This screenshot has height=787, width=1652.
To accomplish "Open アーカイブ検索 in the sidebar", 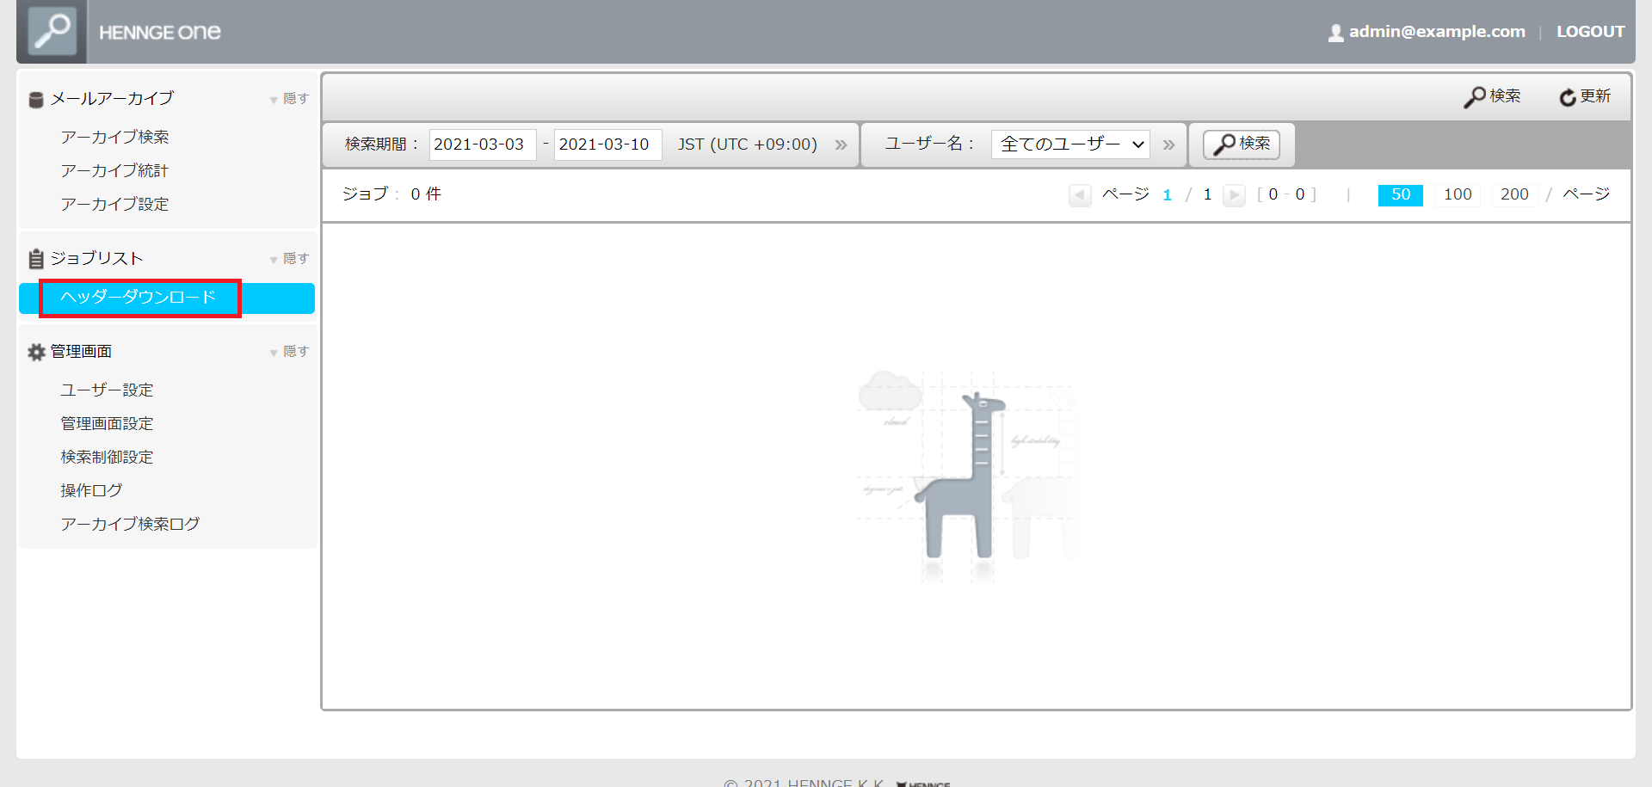I will (x=114, y=138).
